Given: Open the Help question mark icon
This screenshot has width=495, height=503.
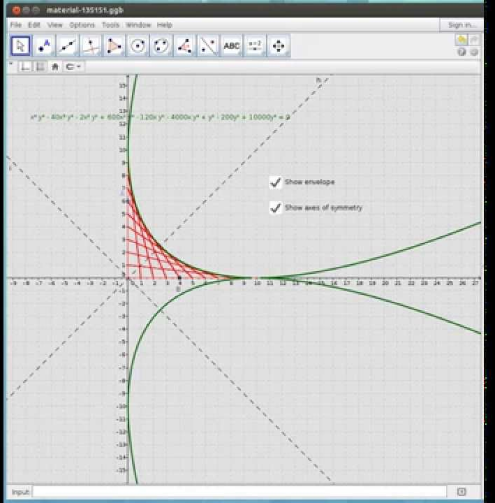Looking at the screenshot, I should point(461,52).
